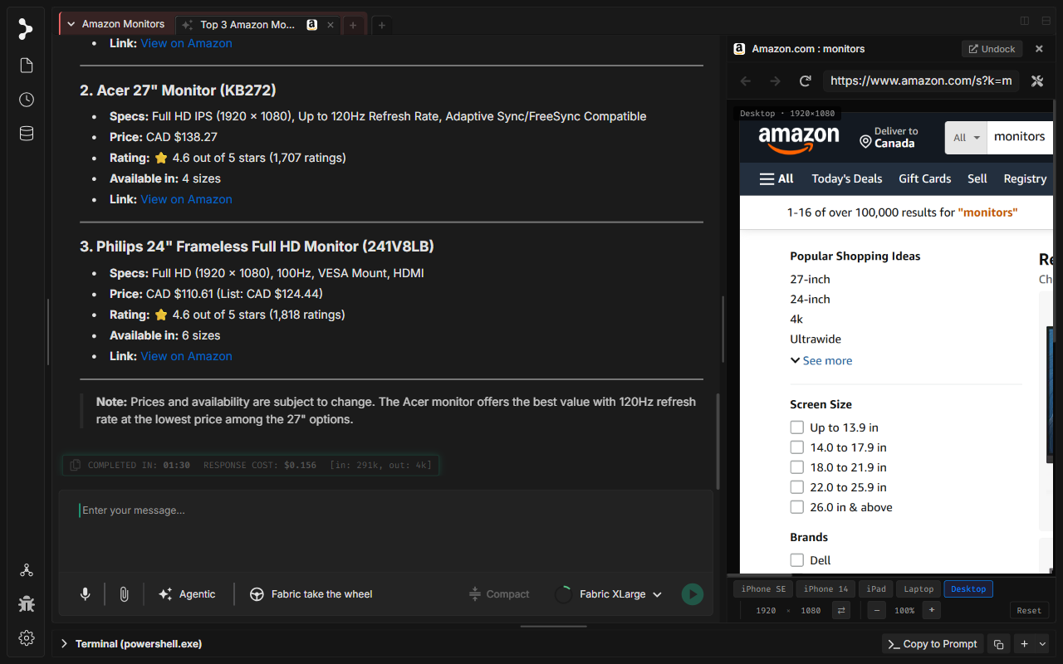Close the Top 3 Amazon Mo... tab
1063x664 pixels.
click(331, 25)
